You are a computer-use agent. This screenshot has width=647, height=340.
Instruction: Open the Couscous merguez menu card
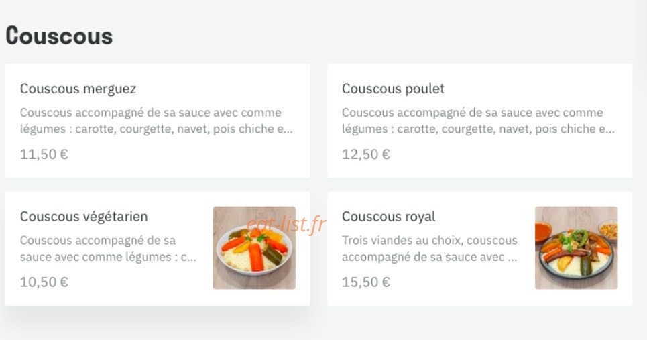(158, 121)
